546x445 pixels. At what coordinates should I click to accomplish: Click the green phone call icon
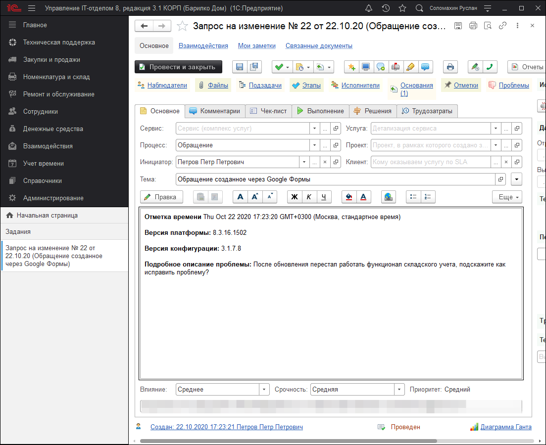pos(490,67)
